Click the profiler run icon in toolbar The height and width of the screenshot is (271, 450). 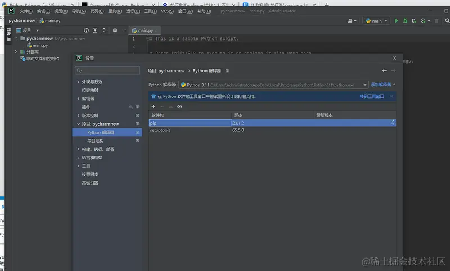click(423, 21)
